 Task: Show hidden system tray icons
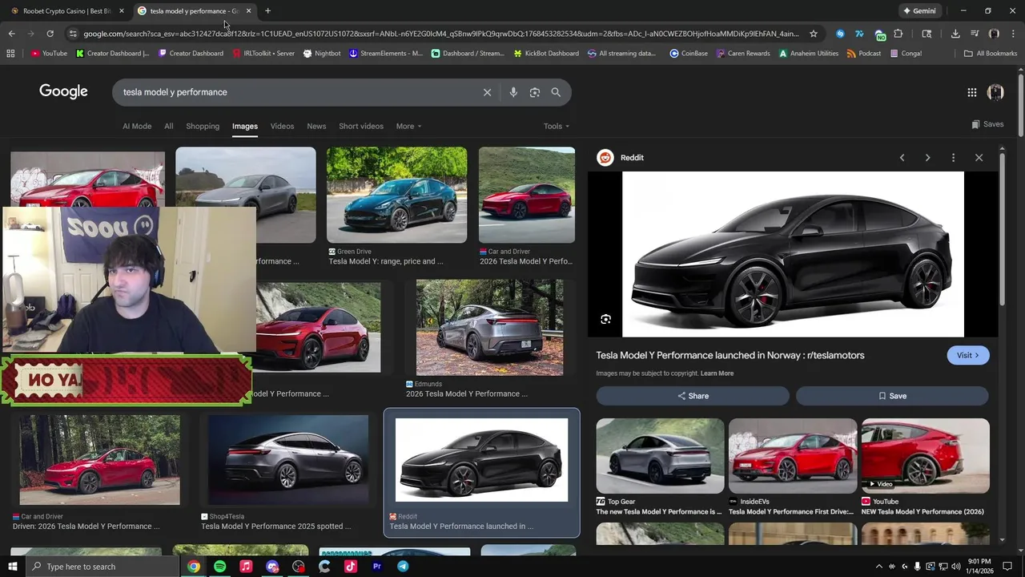(878, 567)
